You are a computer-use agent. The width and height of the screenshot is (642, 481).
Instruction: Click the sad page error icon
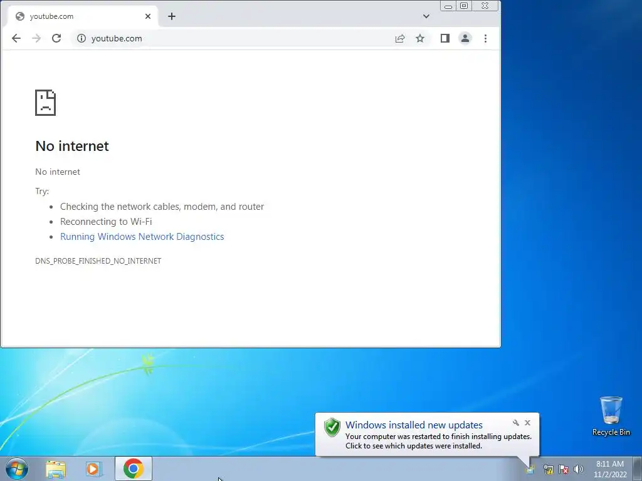[45, 103]
